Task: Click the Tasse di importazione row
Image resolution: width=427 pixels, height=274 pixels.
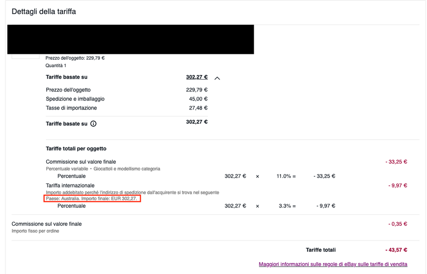Action: coord(127,108)
